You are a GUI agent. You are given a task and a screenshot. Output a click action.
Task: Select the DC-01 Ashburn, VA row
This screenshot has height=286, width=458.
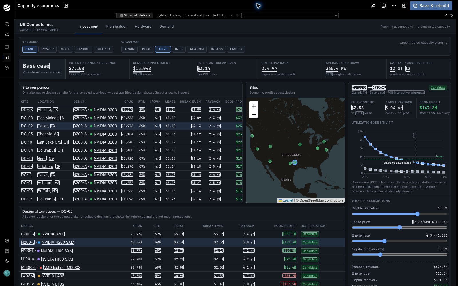(131, 183)
